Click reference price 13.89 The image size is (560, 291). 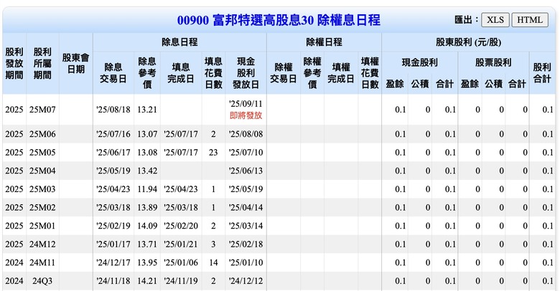pos(147,208)
